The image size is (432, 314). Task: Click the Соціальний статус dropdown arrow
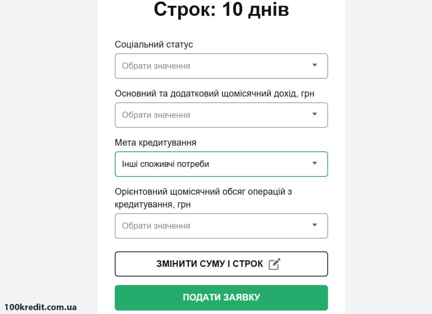pos(315,65)
